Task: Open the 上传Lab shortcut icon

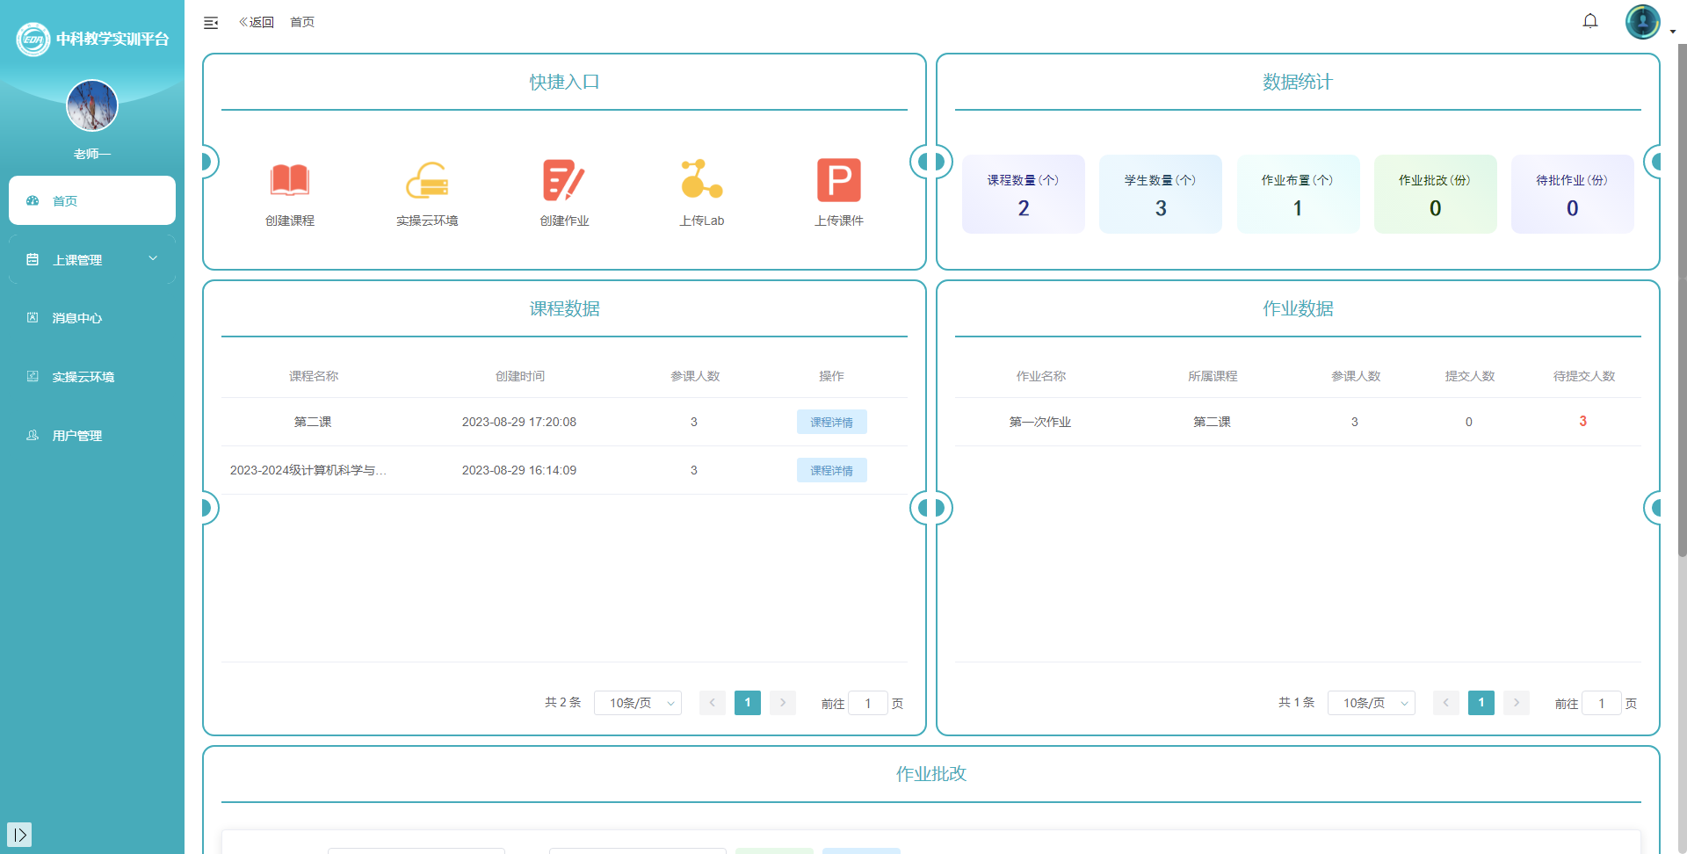Action: click(701, 179)
